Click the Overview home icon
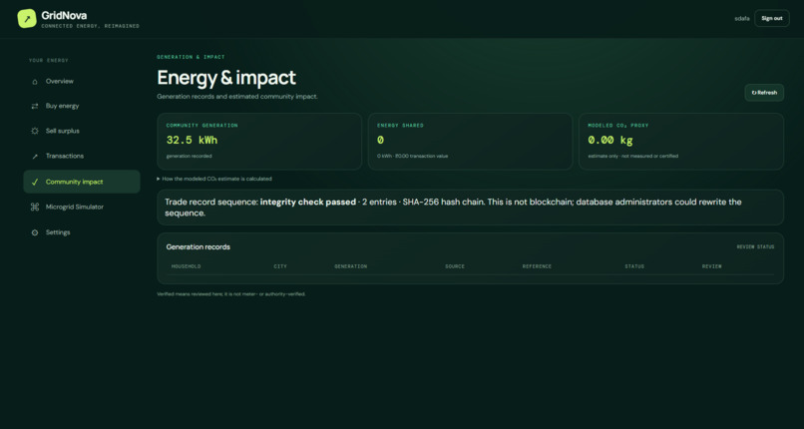 (34, 82)
